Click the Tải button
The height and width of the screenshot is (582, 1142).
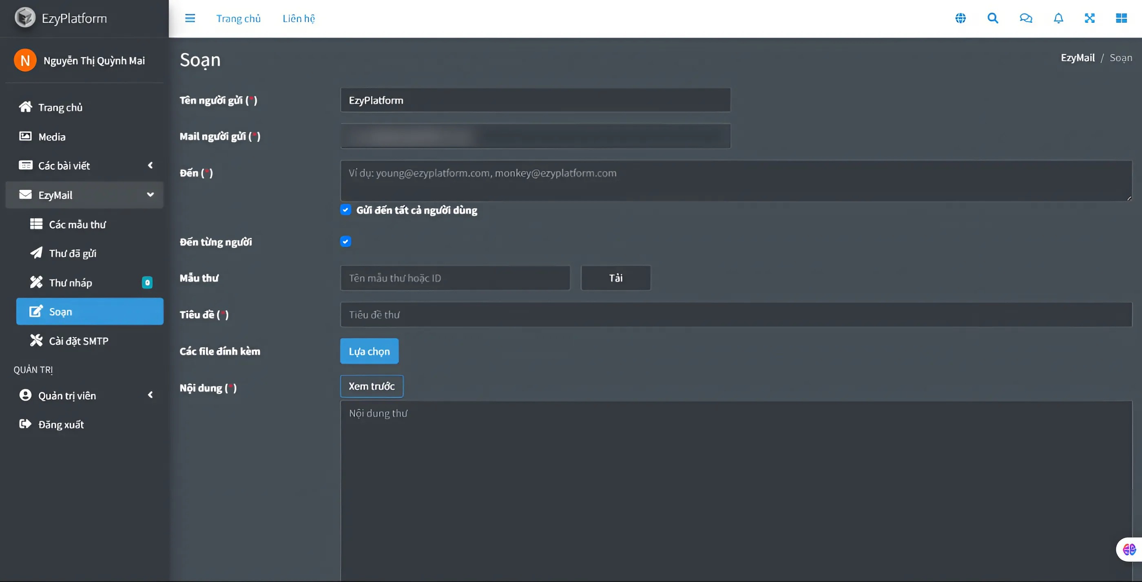point(615,278)
